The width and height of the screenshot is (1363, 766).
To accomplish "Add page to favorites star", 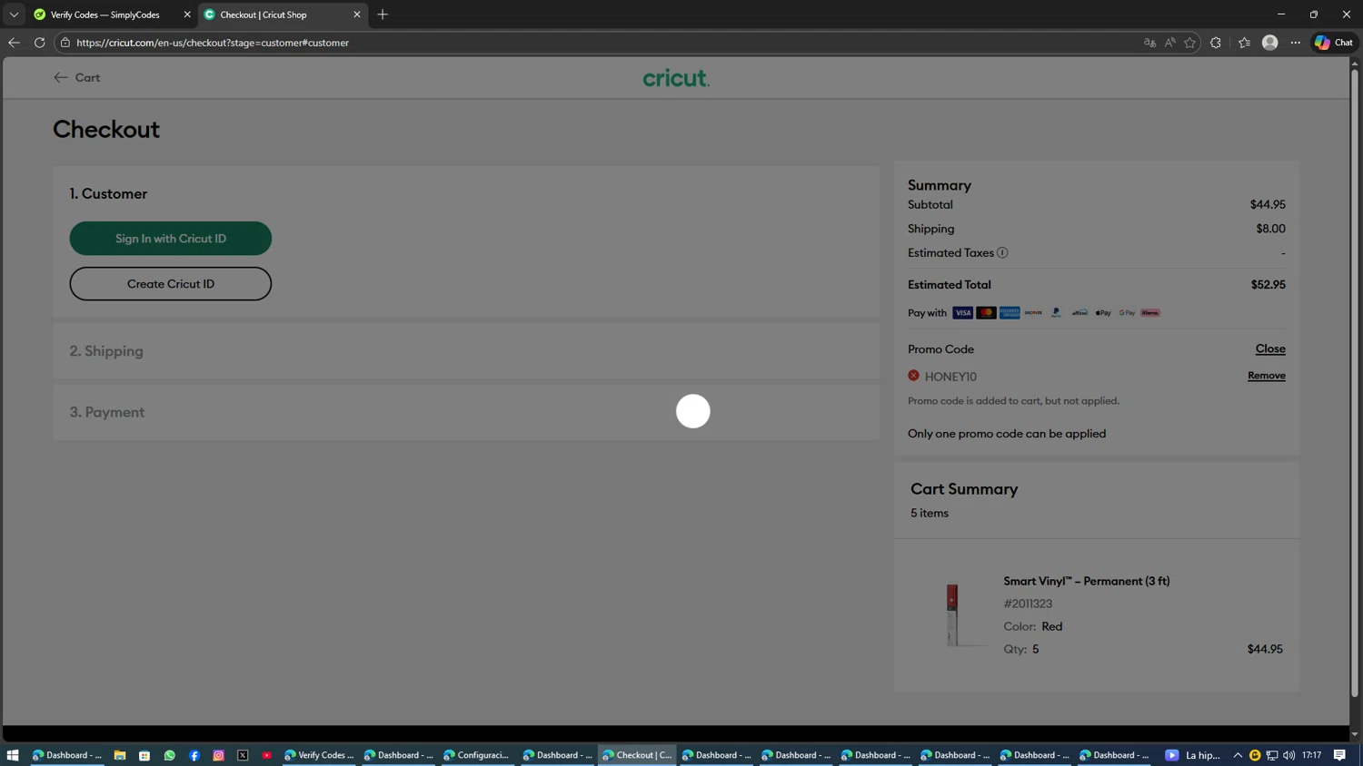I will [1189, 43].
